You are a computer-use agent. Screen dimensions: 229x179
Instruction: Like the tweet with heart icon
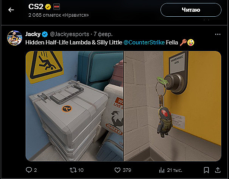[x=117, y=170]
